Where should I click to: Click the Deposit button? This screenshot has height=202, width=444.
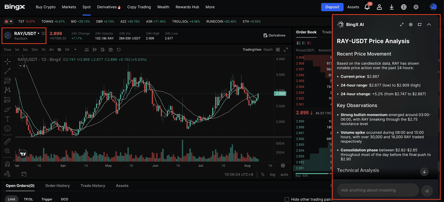[332, 7]
